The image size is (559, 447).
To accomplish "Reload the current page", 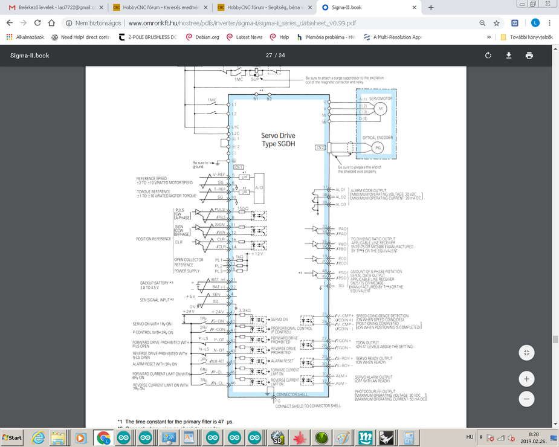I will [x=37, y=23].
